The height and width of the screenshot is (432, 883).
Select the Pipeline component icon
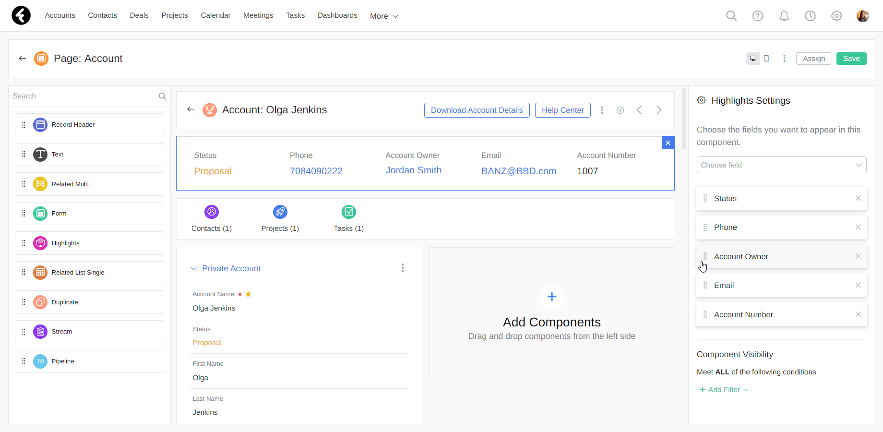[40, 361]
